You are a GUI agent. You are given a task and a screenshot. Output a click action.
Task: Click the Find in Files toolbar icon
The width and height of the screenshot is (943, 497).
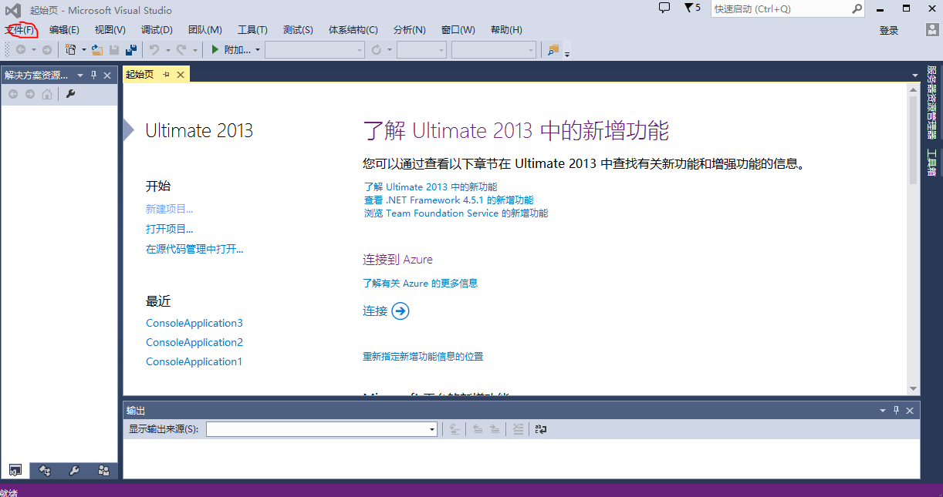tap(553, 50)
